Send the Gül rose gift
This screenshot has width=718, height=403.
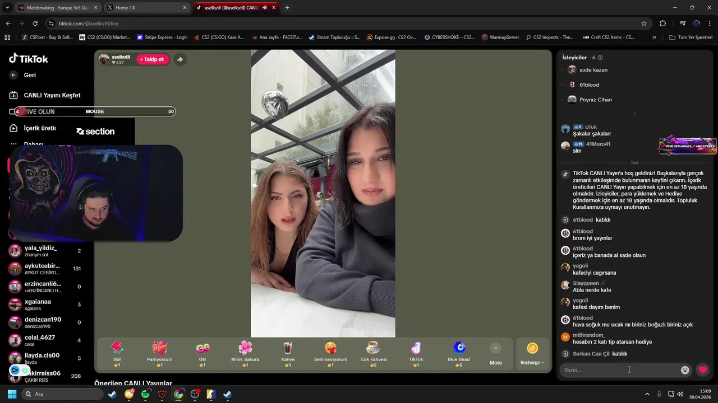point(117,354)
